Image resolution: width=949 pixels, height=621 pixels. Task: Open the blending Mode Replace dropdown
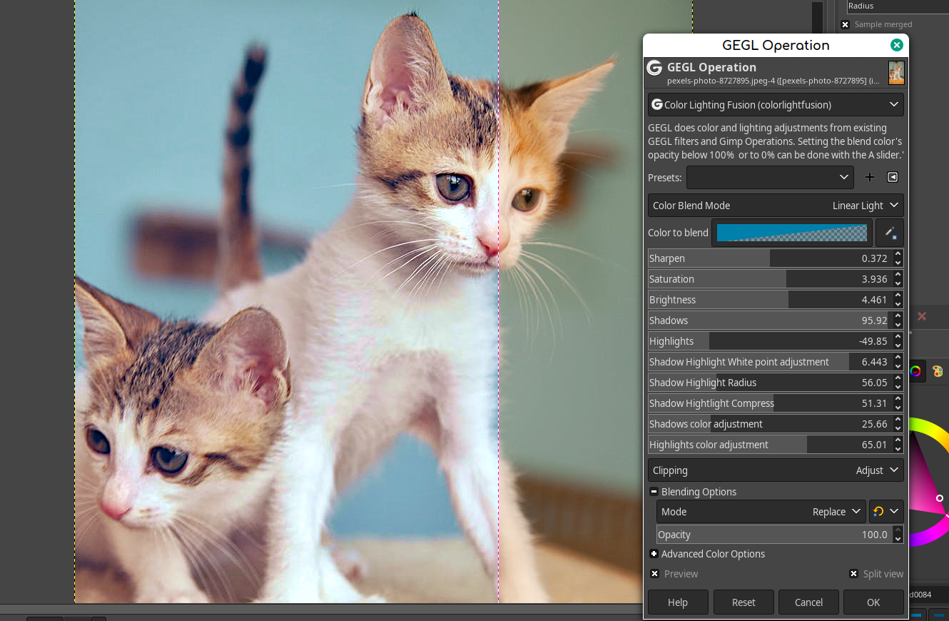[761, 512]
